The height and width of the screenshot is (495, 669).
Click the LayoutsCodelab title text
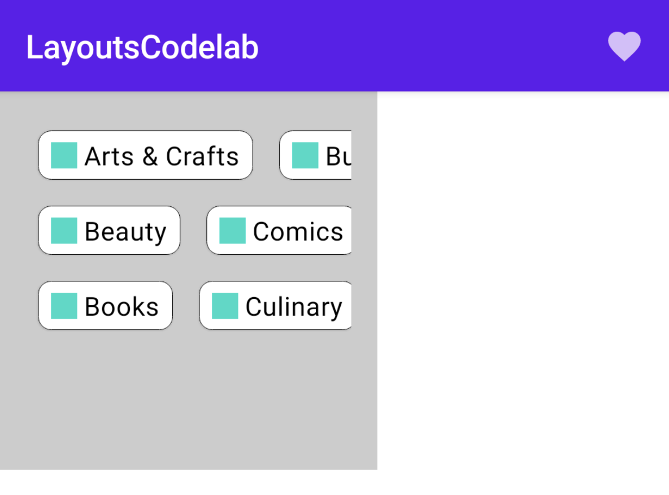click(x=142, y=47)
